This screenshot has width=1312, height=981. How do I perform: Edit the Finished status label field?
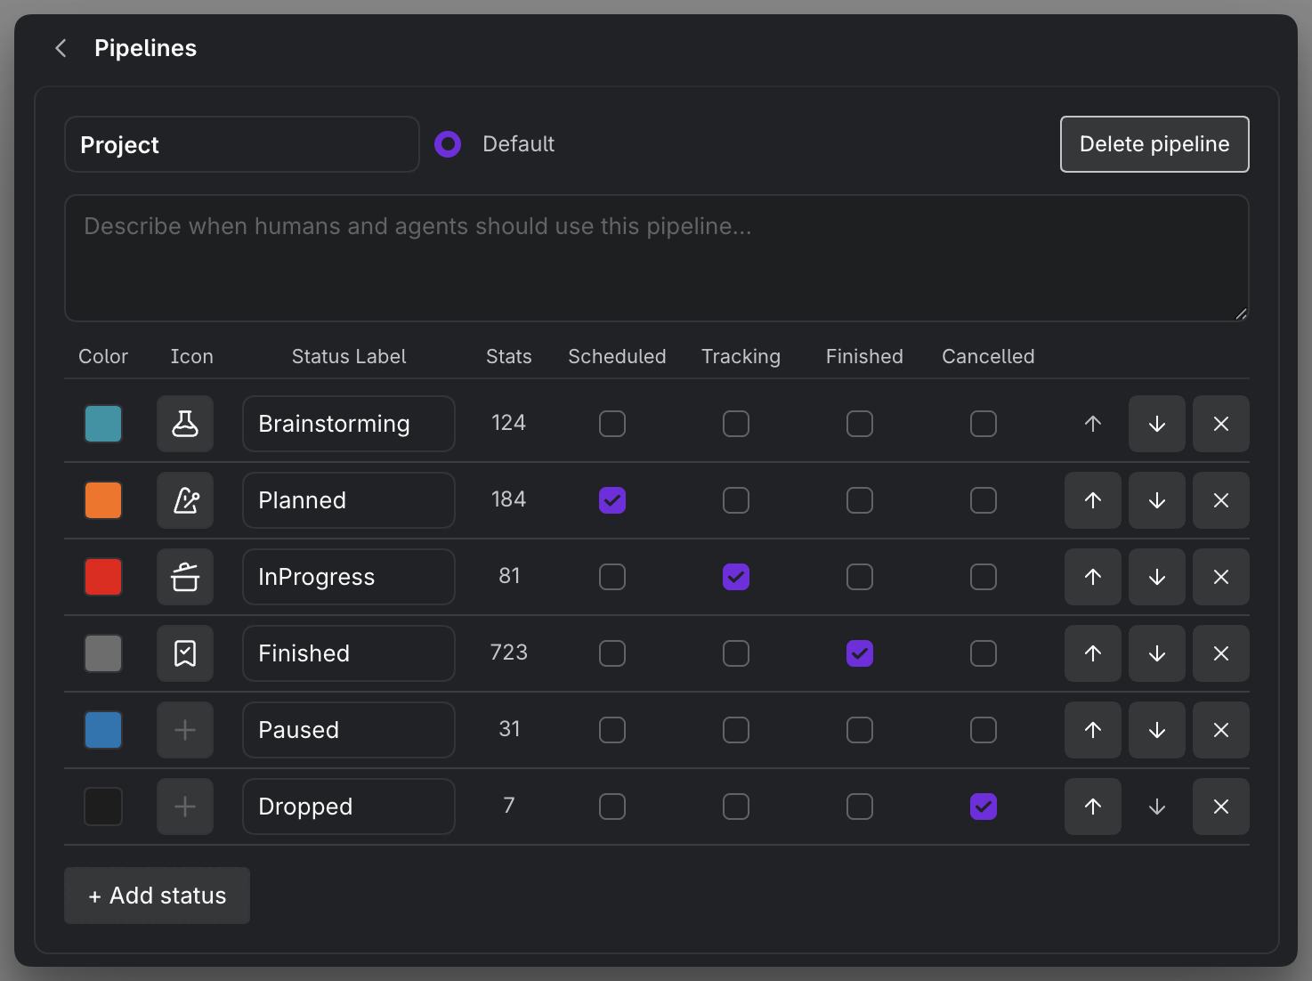pos(349,653)
